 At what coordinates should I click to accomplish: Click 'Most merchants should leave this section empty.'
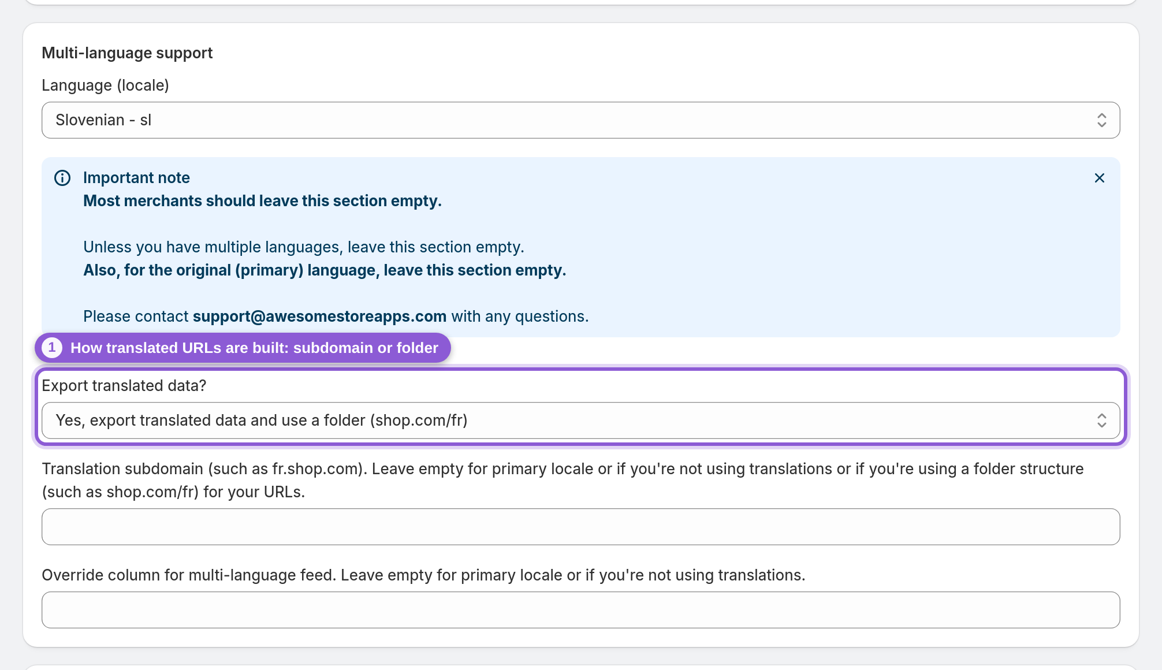[262, 201]
